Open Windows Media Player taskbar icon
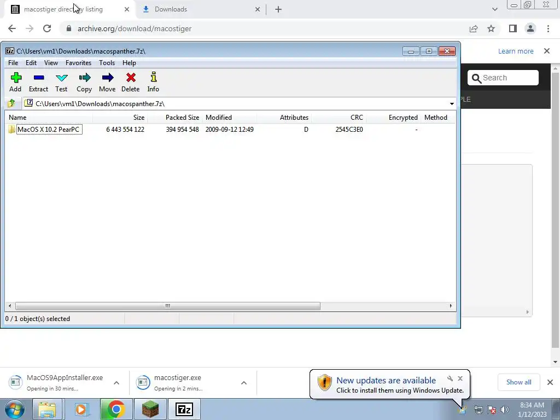 81,409
